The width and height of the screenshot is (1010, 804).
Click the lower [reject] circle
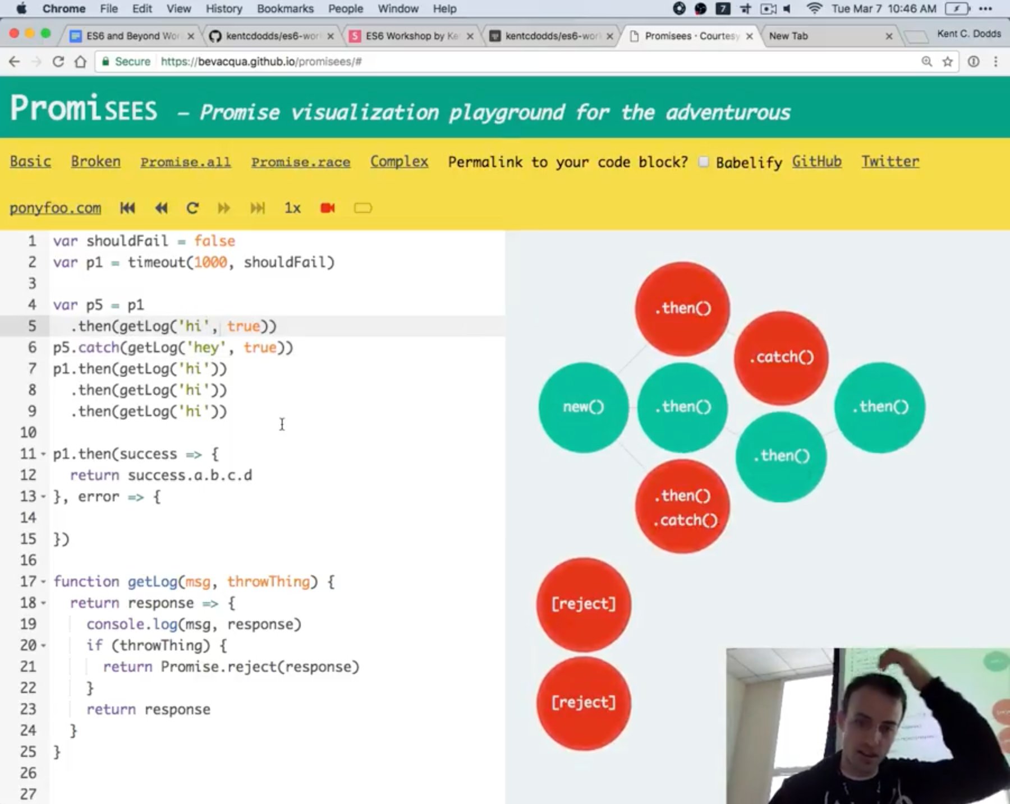coord(584,703)
